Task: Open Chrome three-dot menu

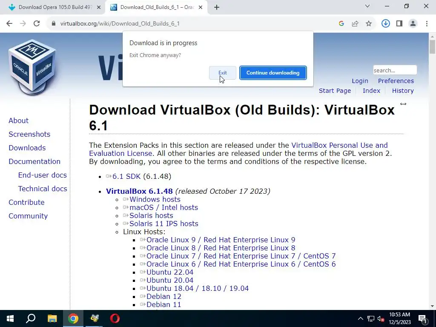Action: (427, 24)
